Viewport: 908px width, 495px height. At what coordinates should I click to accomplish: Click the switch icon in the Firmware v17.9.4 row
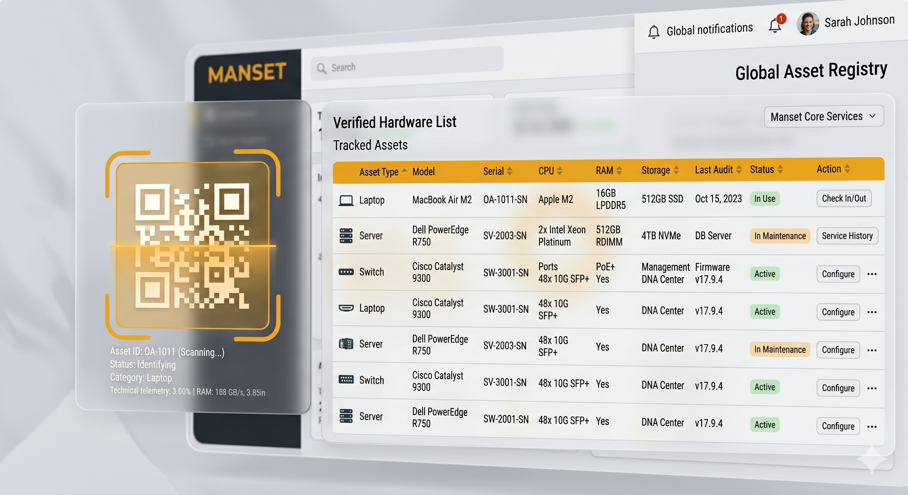[x=346, y=272]
